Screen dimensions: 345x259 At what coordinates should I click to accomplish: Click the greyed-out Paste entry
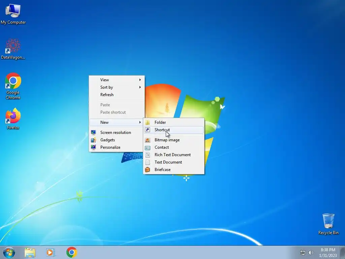coord(117,105)
